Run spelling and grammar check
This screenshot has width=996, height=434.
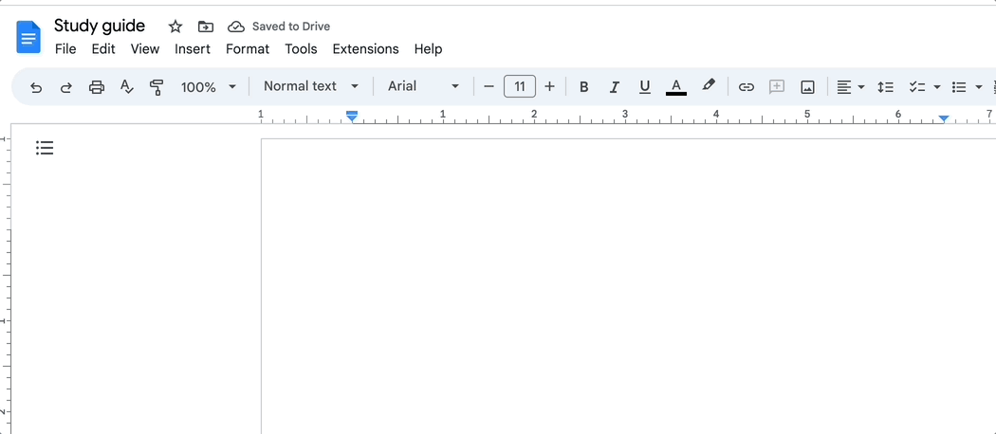(x=126, y=87)
